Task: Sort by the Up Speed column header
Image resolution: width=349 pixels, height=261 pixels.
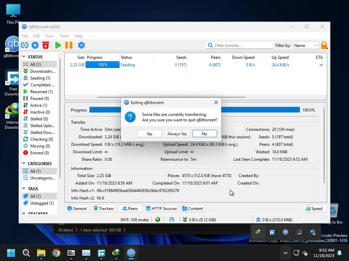Action: (273, 57)
